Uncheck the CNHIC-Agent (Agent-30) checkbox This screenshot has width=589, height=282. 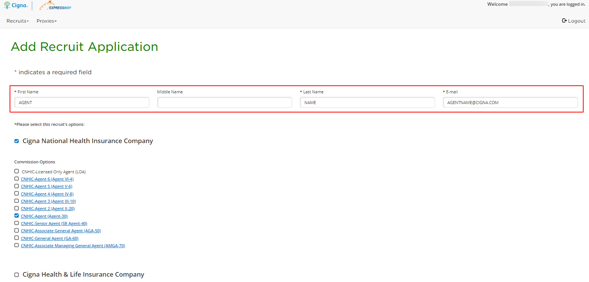pyautogui.click(x=16, y=216)
